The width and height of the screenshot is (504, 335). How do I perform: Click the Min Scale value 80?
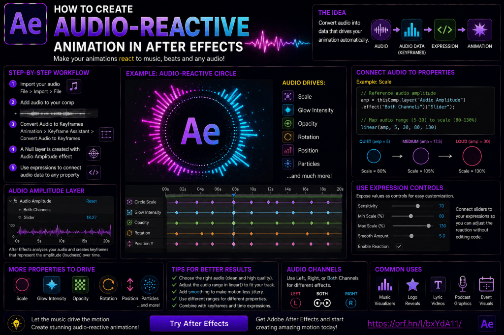tap(441, 216)
